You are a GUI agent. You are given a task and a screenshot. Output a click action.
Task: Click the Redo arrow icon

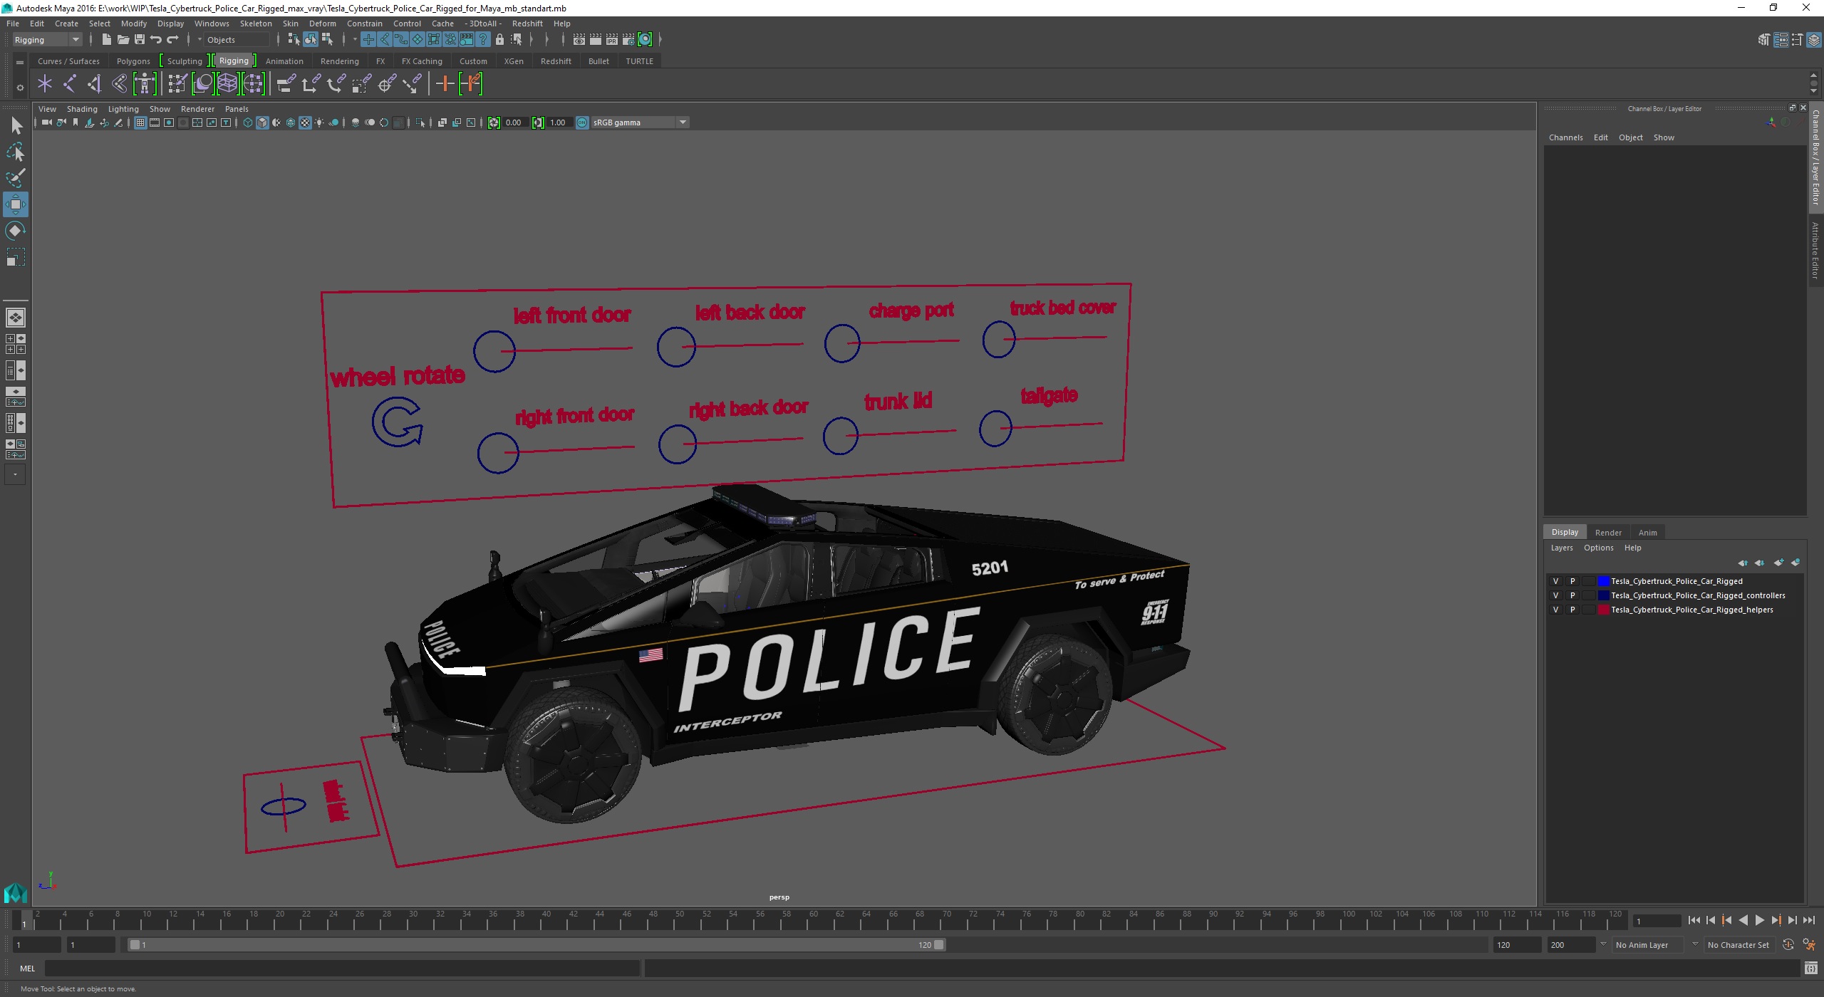(x=172, y=40)
